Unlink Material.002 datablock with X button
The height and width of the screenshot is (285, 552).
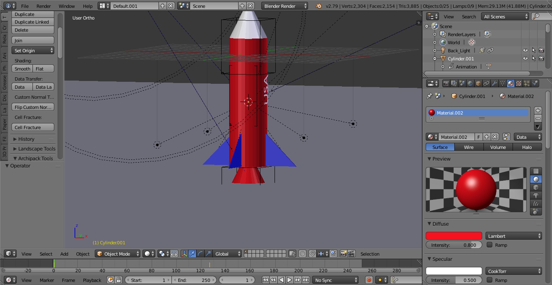point(495,137)
